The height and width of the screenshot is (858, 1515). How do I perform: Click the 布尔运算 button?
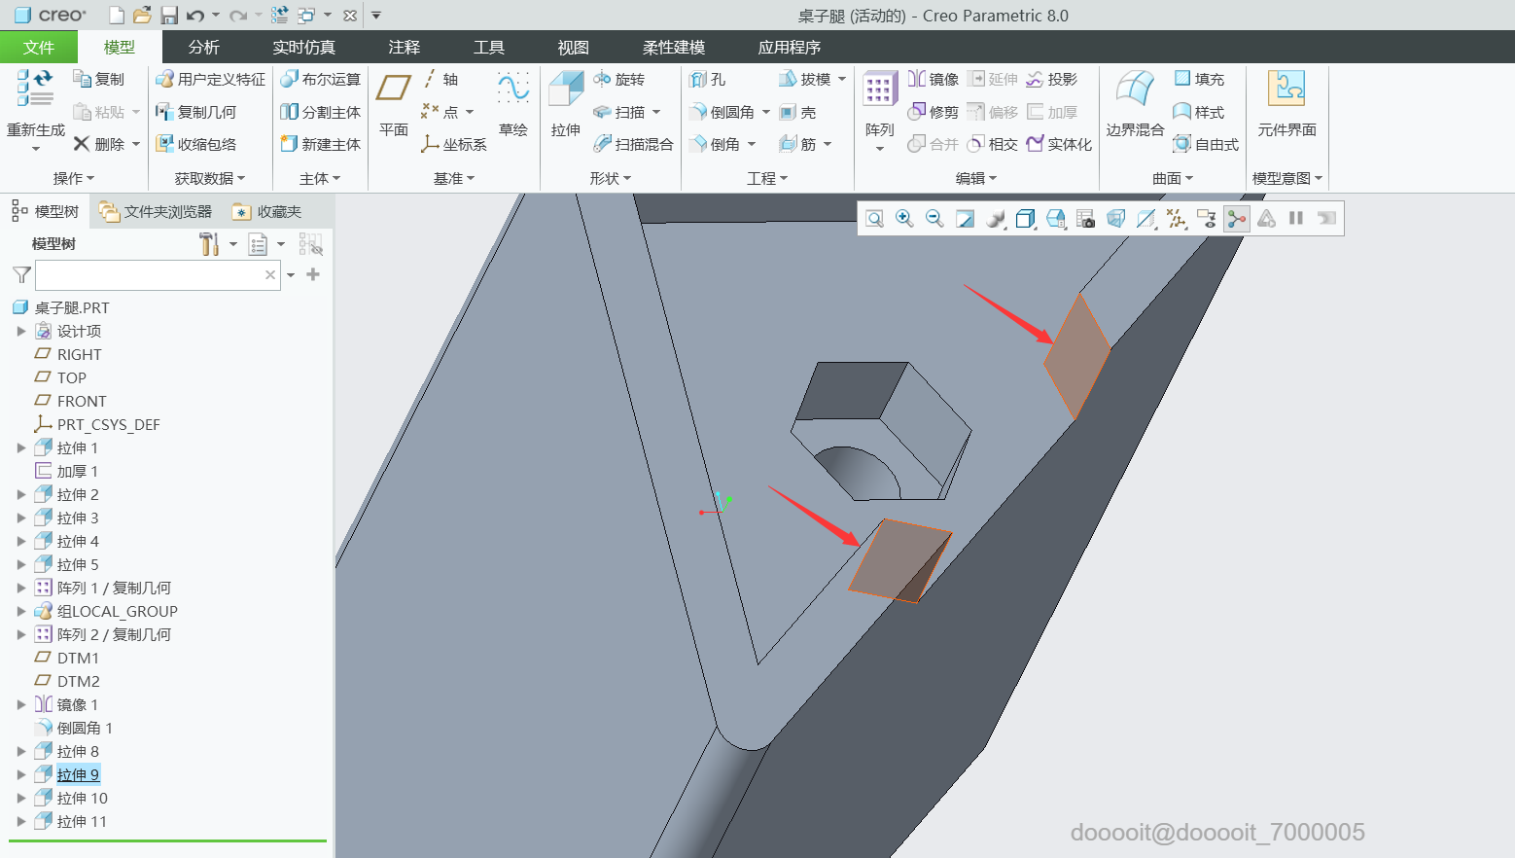320,79
